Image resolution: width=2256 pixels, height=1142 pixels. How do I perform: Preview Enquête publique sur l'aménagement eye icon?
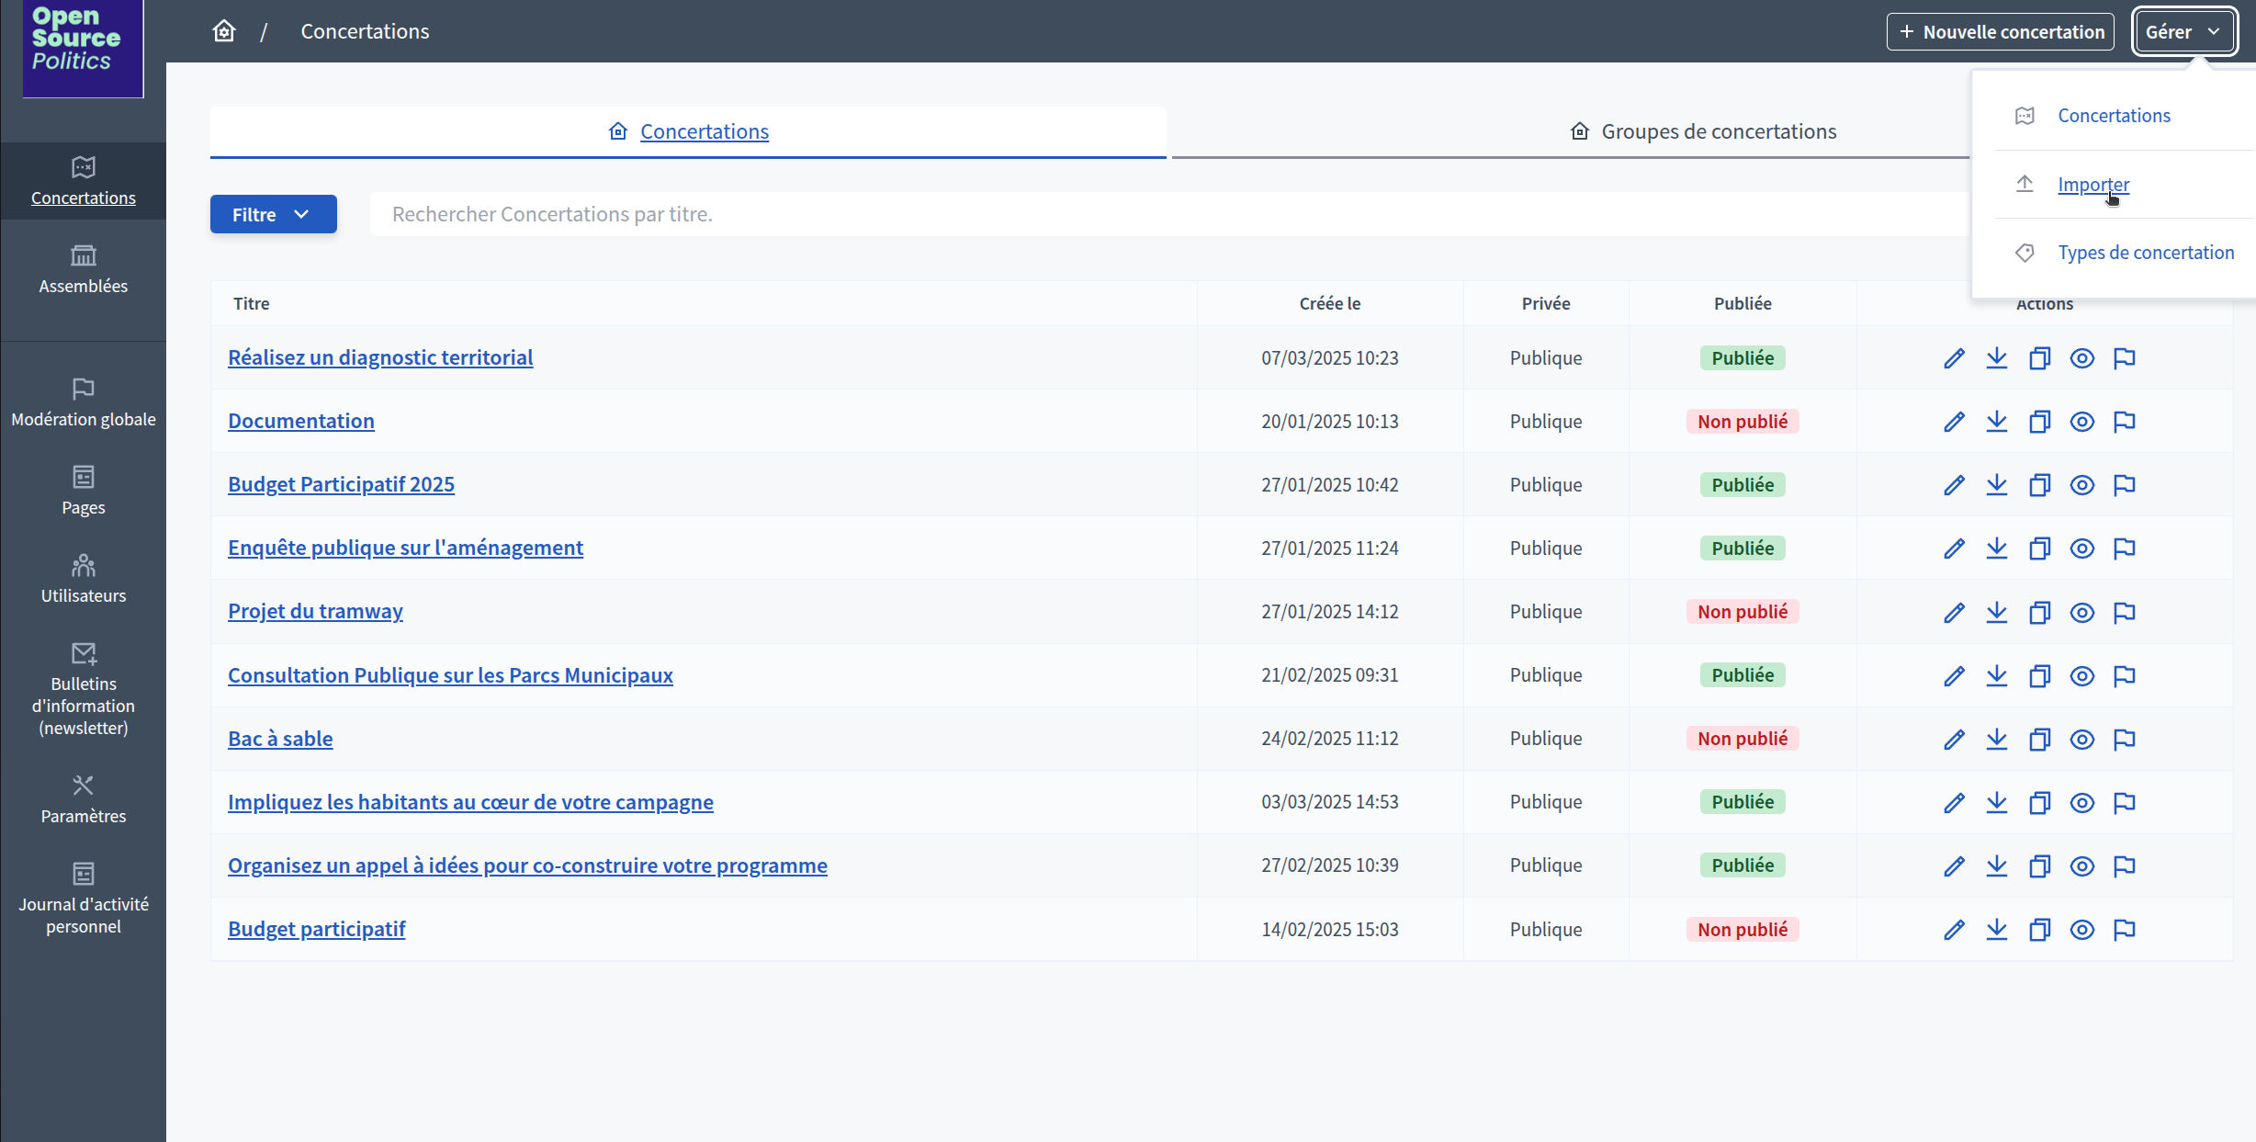[2081, 548]
